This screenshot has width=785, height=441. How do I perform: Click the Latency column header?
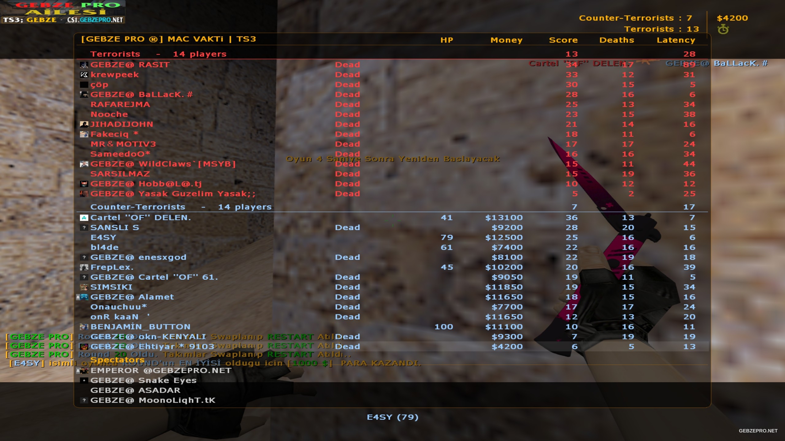[676, 40]
